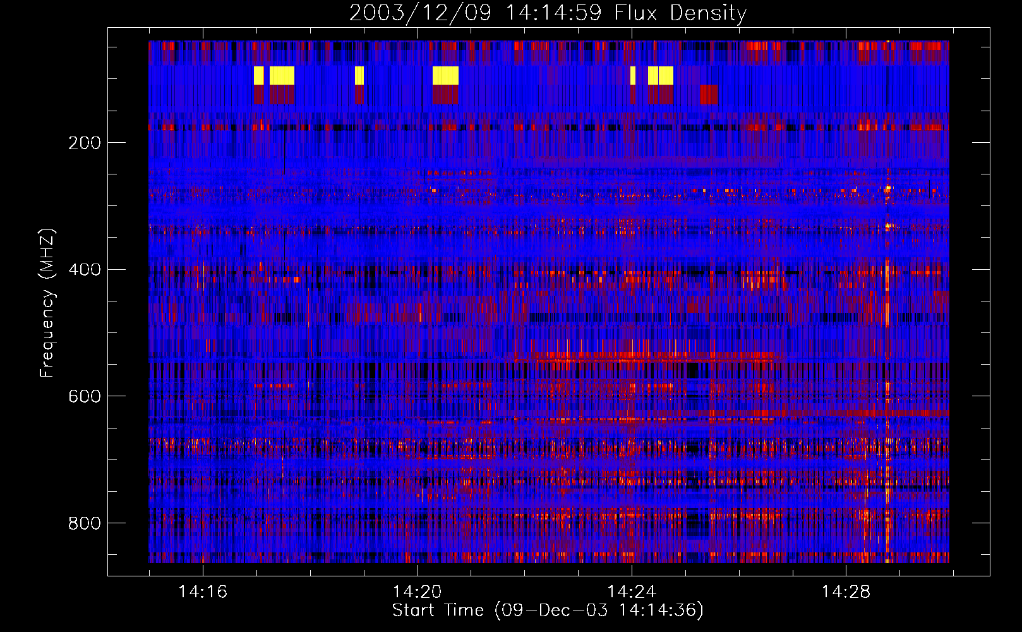Click the 14:28 time tick label
Screen dimensions: 1022x632
coord(846,592)
